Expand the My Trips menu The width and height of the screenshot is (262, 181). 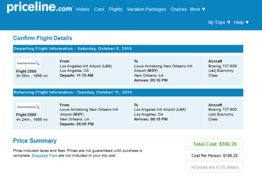pyautogui.click(x=219, y=22)
